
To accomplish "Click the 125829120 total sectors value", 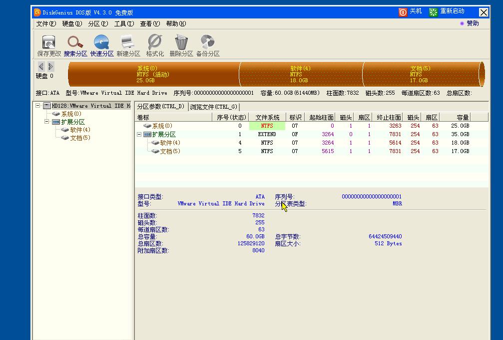I will coord(251,243).
